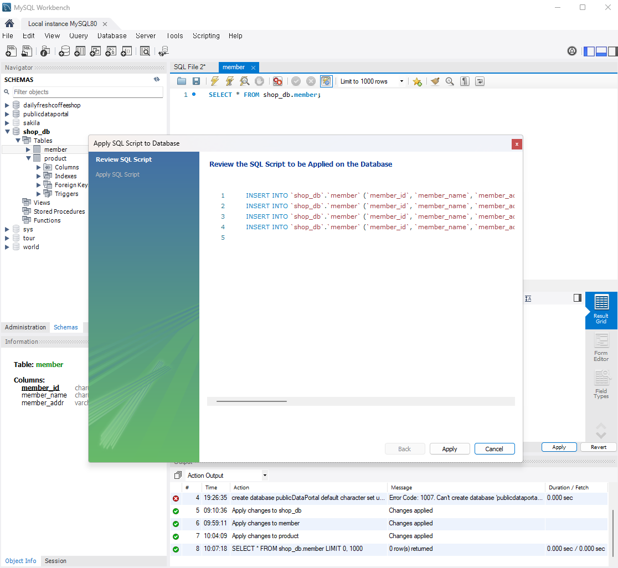Beautify query broom icon
Image resolution: width=618 pixels, height=568 pixels.
[435, 81]
